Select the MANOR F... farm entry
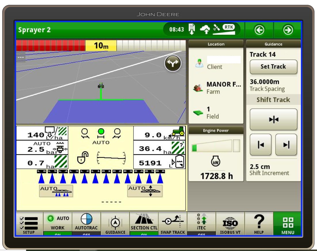The image size is (317, 251). (224, 88)
